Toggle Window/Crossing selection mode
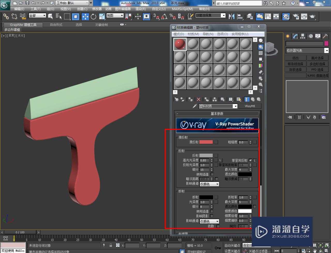 (76, 17)
